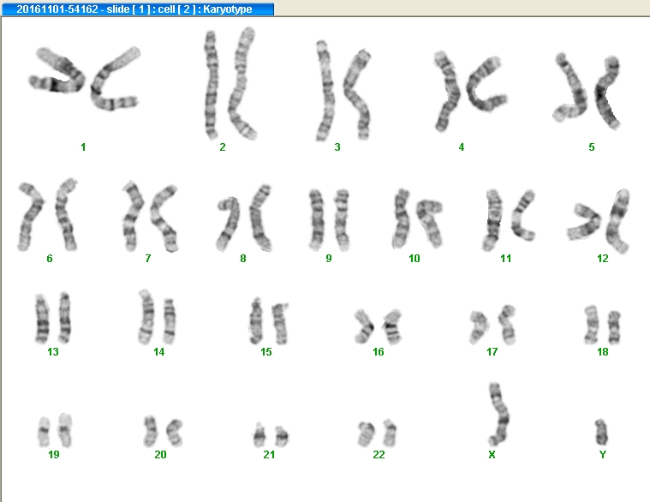This screenshot has width=650, height=502.
Task: Select the chromosome 10 pair
Action: click(417, 218)
